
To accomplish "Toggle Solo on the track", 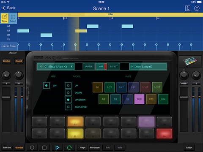I will (x=108, y=147).
